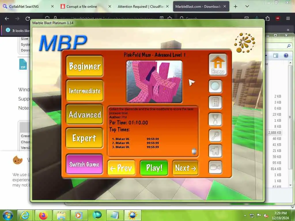Open the Firefox extensions puzzle icon
Screen dimensions: 295x221
pos(267,18)
